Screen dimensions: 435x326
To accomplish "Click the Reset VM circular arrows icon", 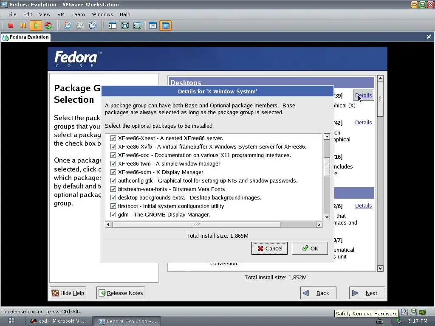I will pos(48,25).
